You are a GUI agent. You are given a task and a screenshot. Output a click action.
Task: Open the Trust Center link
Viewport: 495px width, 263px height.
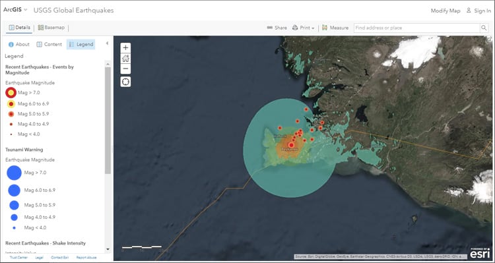[18, 258]
